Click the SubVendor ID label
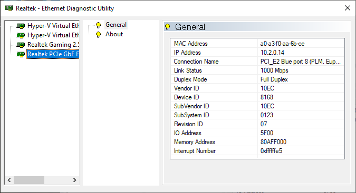The image size is (356, 193). (x=191, y=106)
